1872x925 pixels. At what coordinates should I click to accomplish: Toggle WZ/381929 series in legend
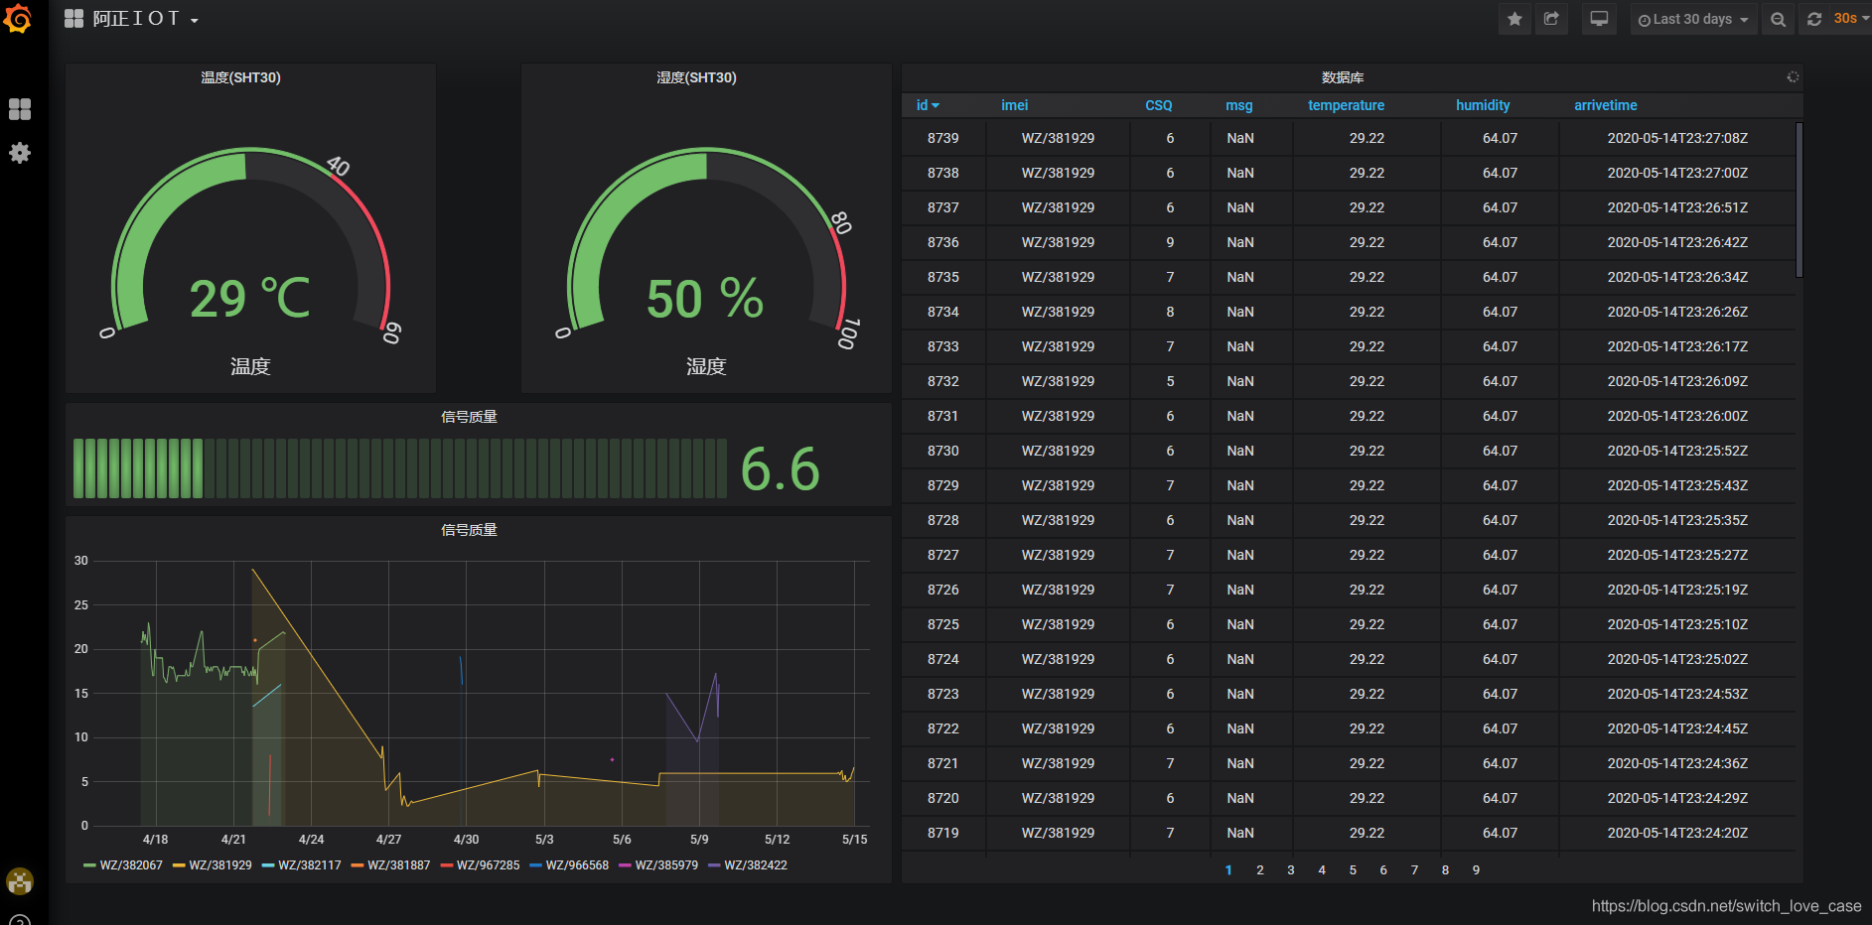pyautogui.click(x=213, y=865)
